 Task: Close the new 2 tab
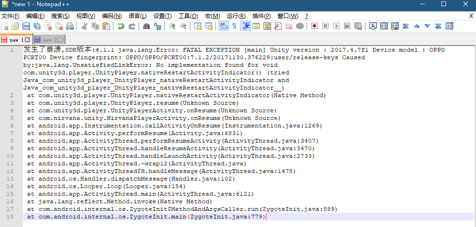tap(60, 40)
